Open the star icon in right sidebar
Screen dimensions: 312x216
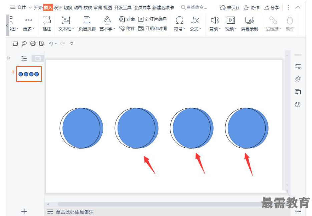pos(298,79)
